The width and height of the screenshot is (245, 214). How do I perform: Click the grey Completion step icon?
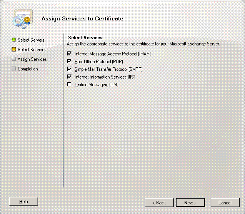point(14,69)
